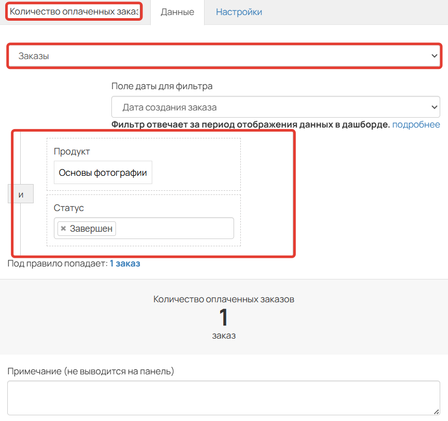
Task: Toggle the И condition operator button
Action: coord(21,194)
